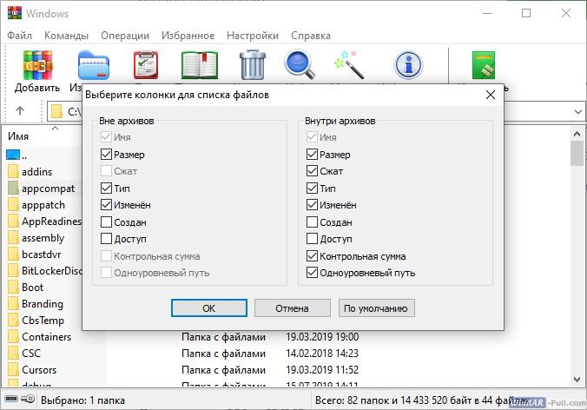Screen dimensions: 587x410
Task: Click the file list scrollbar down arrow
Action: point(577,380)
